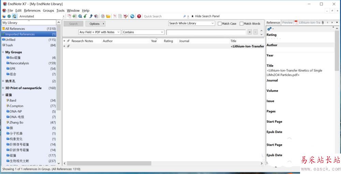Click the yellow Open File folder icon

(x=108, y=16)
